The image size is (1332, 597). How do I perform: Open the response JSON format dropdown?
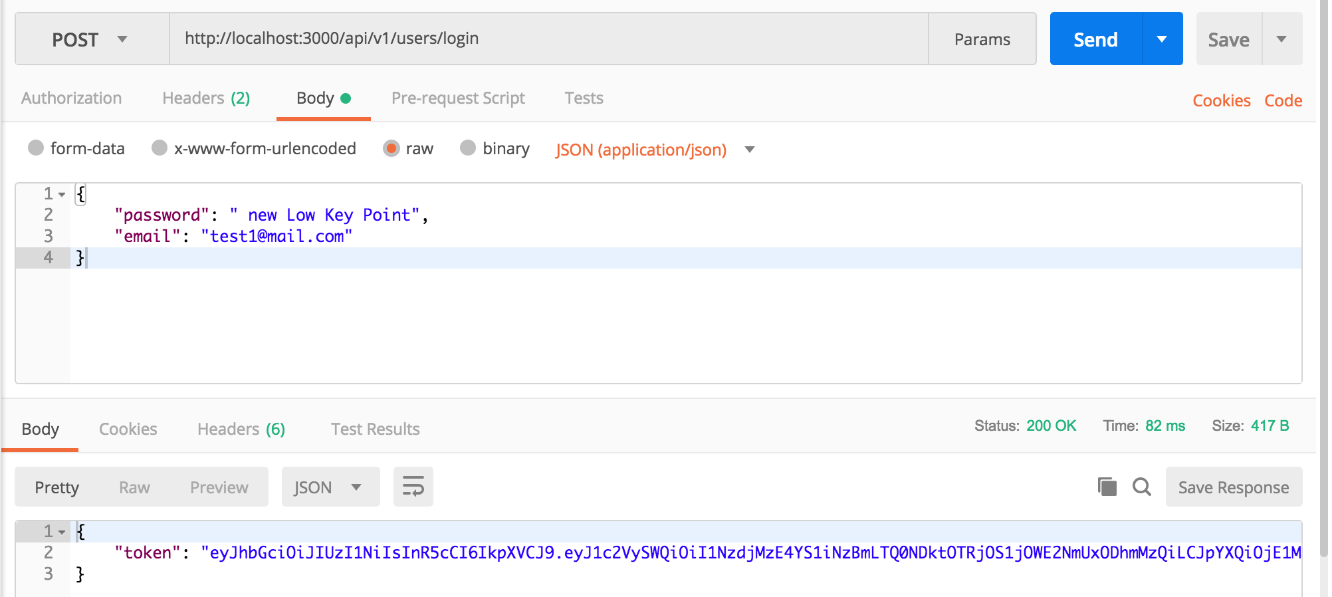click(x=330, y=487)
